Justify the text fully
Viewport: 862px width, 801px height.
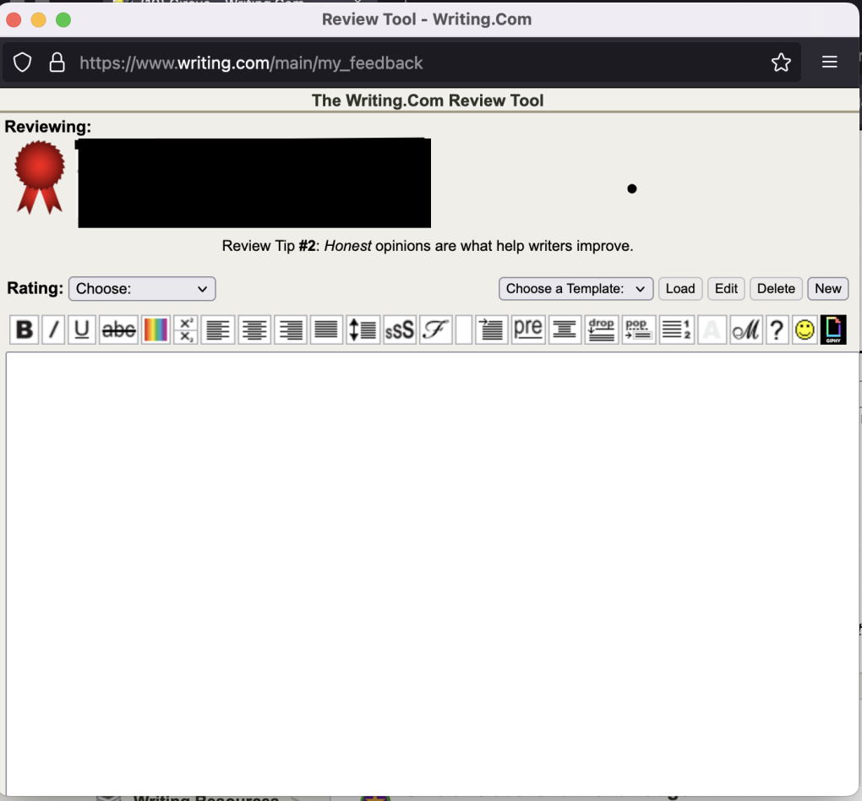[326, 330]
